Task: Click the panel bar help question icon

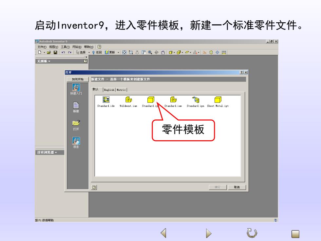Action: (85, 61)
